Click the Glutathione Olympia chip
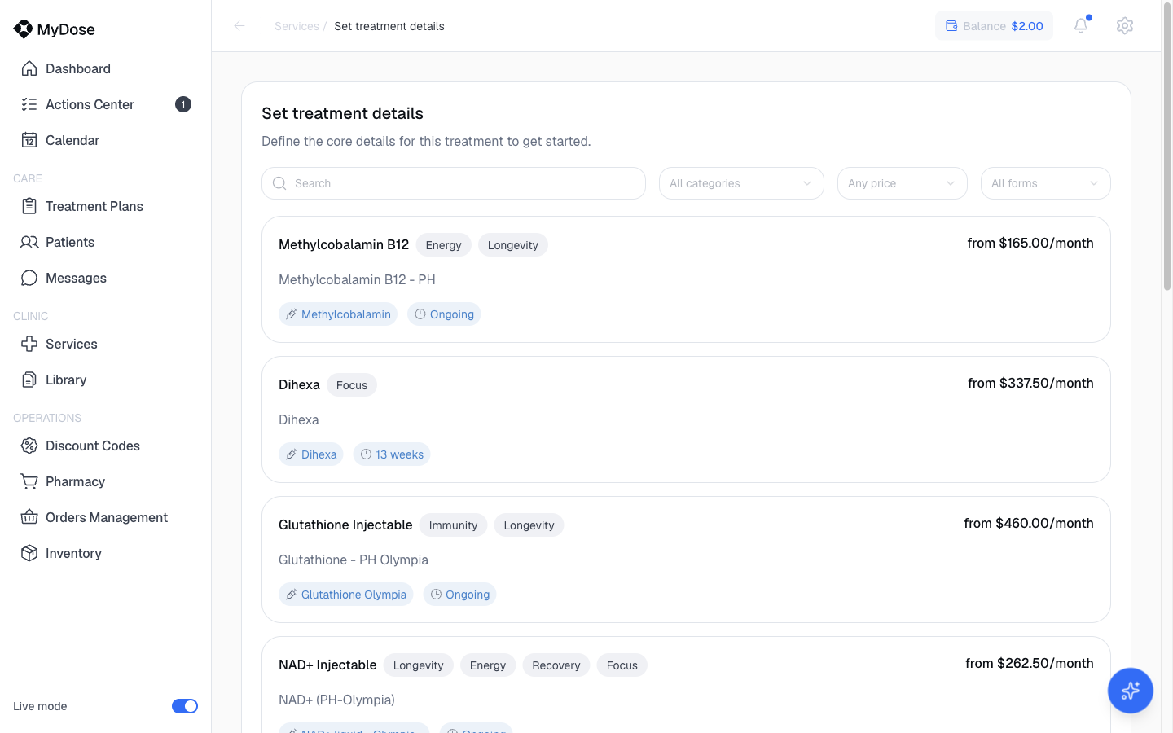This screenshot has height=733, width=1173. click(346, 595)
